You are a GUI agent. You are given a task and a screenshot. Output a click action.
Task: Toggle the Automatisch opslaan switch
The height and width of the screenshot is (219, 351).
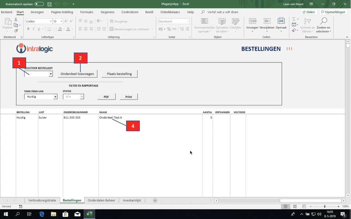[39, 4]
